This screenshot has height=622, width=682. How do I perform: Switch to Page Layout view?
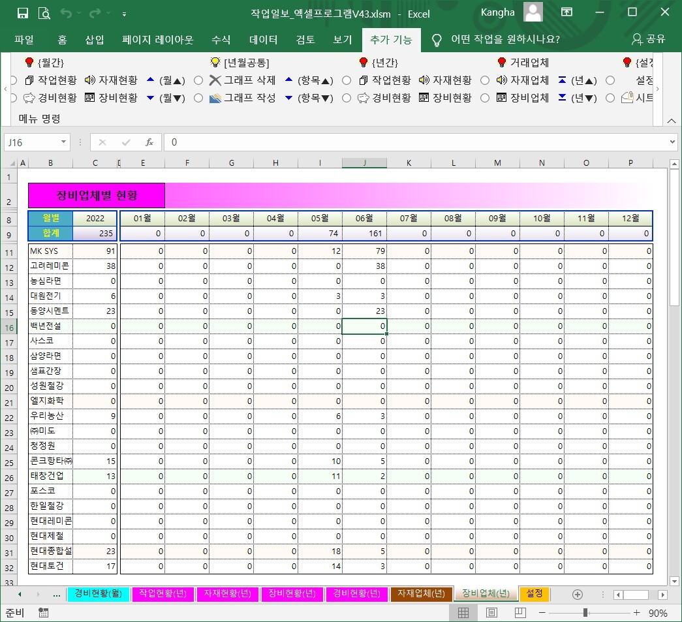(491, 612)
